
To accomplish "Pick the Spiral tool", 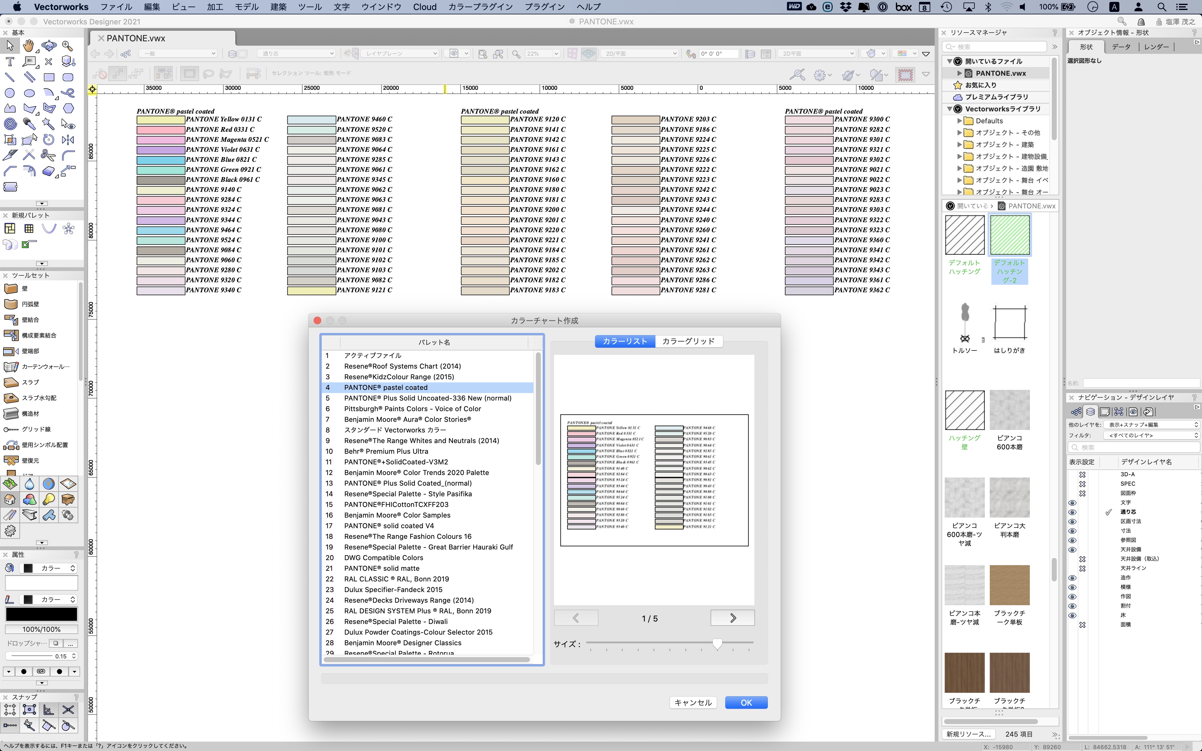I will (10, 124).
